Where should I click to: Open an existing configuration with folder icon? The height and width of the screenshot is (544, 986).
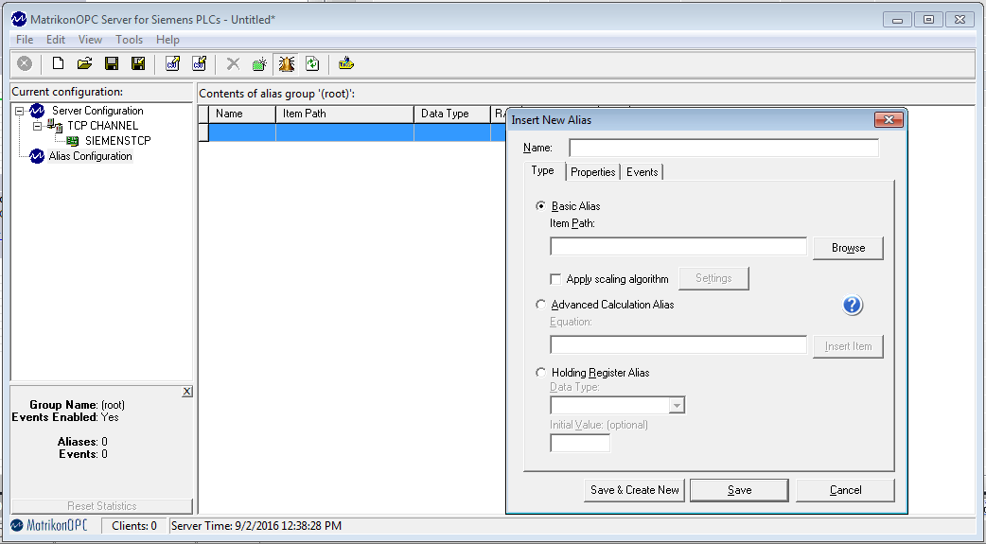pos(84,63)
